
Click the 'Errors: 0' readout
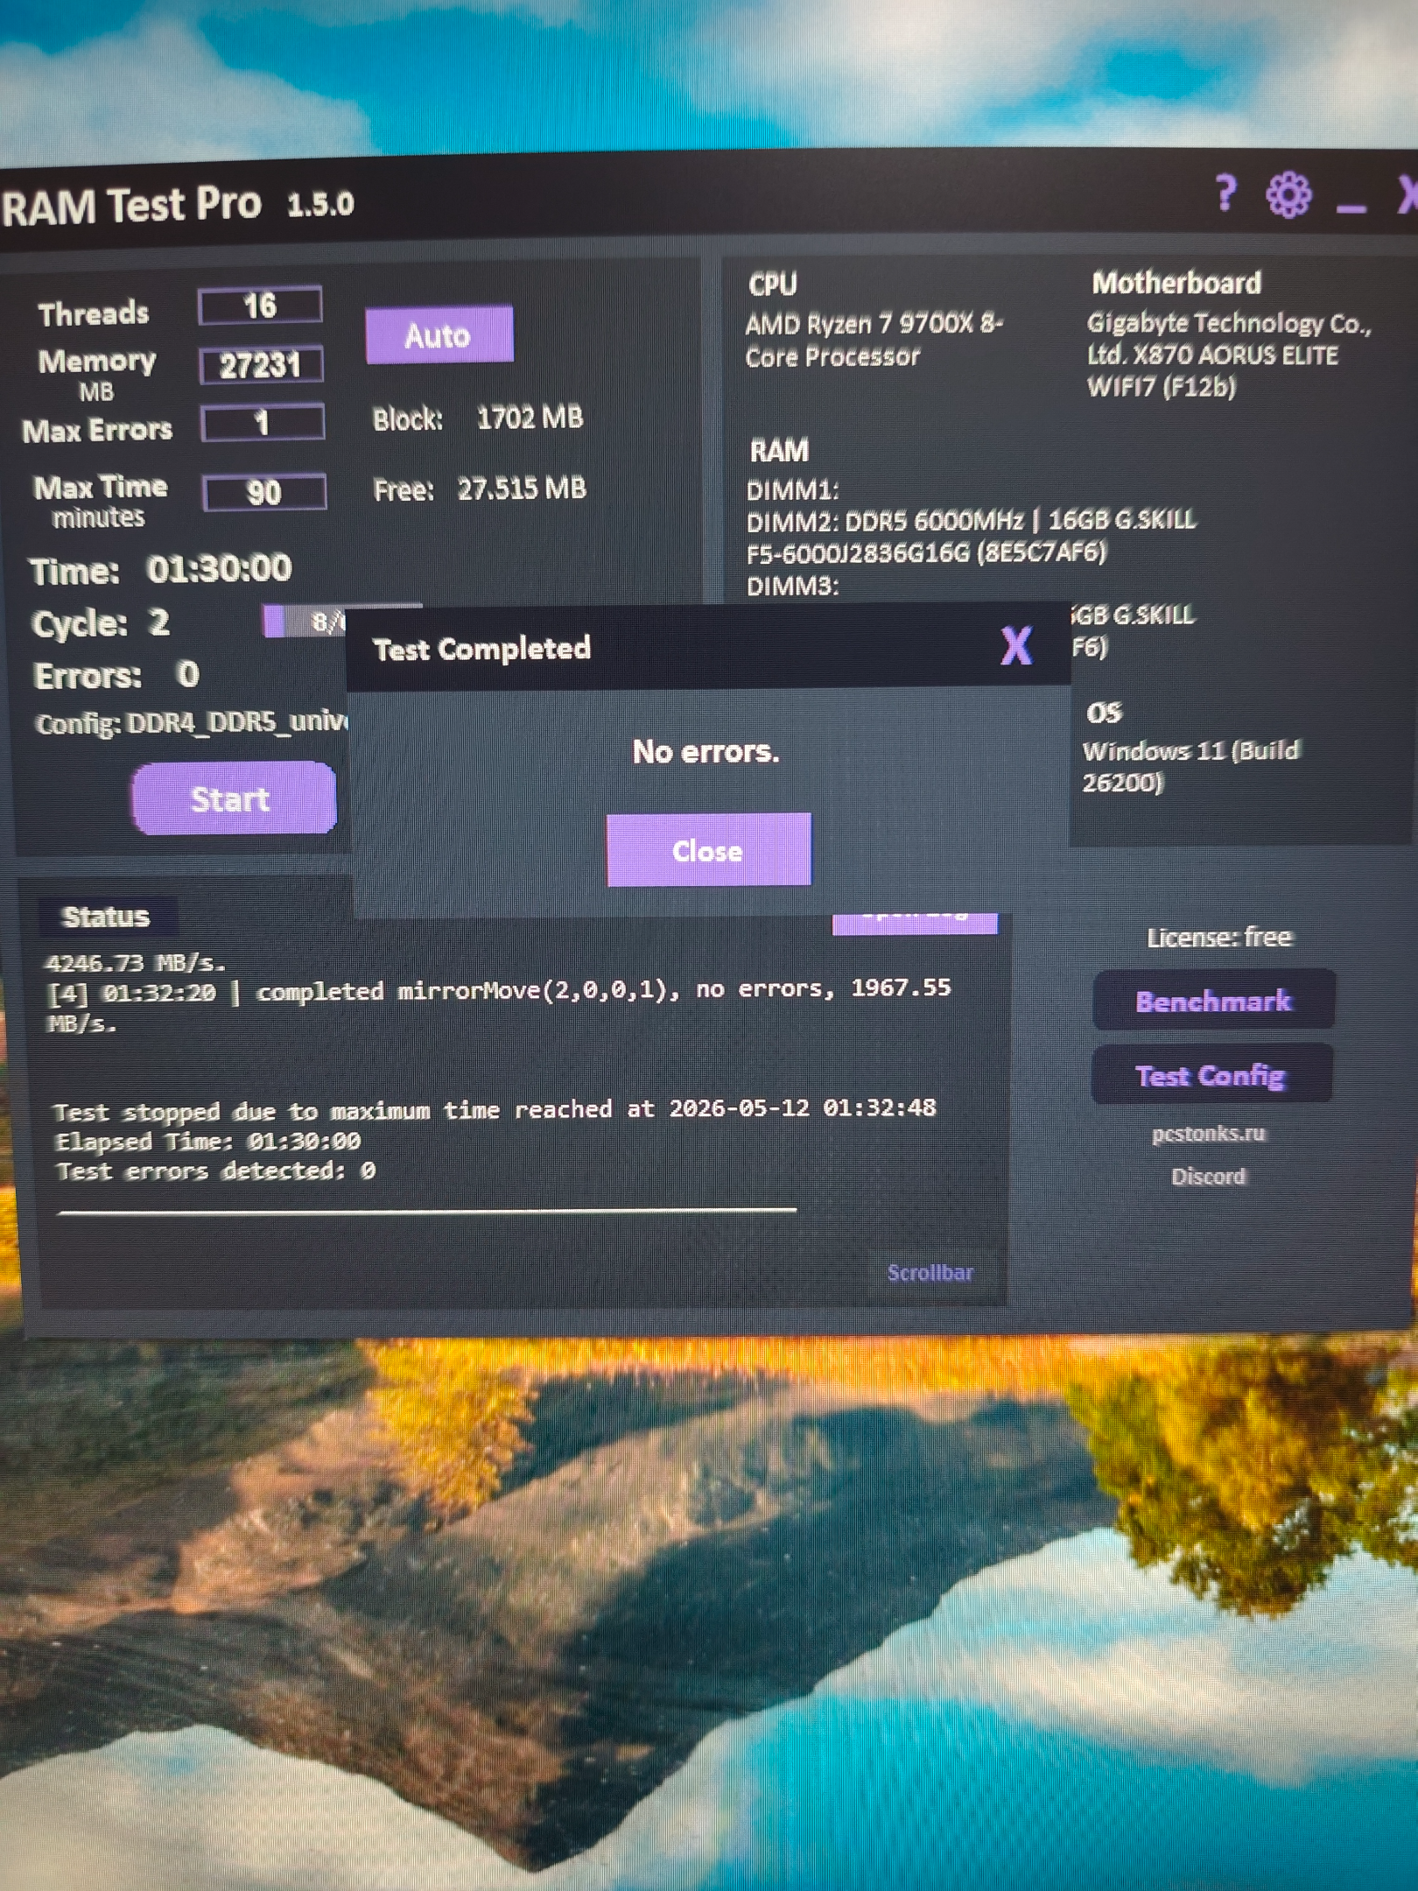click(x=116, y=675)
